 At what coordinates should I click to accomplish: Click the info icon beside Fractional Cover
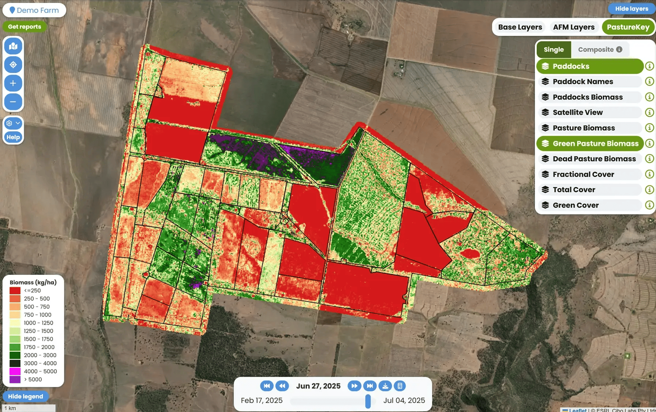pyautogui.click(x=649, y=174)
